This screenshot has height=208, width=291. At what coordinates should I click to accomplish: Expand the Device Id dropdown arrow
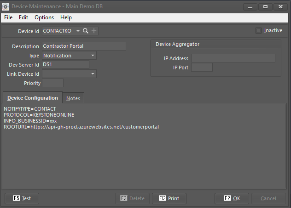[x=78, y=31]
